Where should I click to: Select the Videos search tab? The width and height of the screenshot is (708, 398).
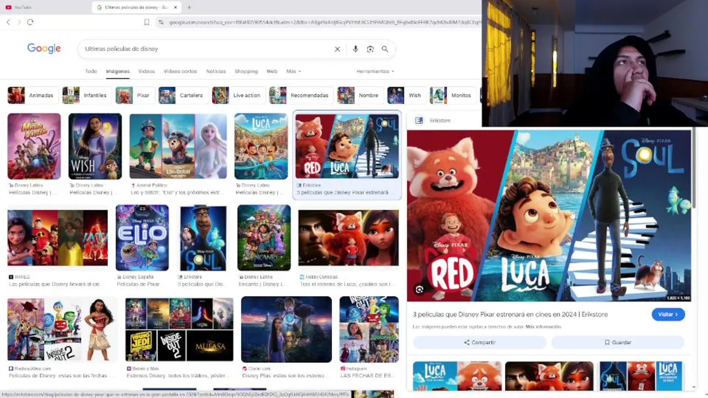click(147, 71)
